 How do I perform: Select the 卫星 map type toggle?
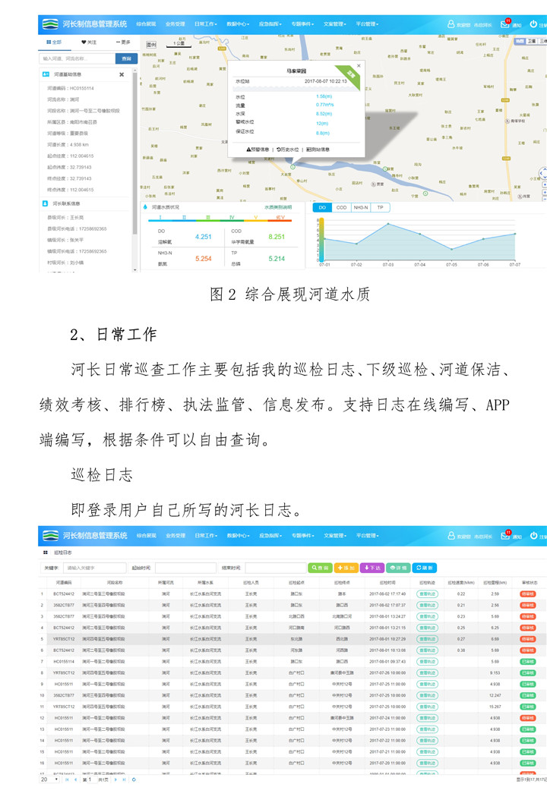click(x=532, y=41)
